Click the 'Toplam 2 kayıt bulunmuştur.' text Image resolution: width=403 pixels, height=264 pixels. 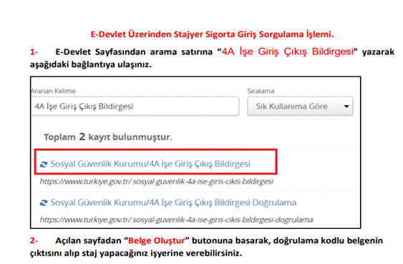[108, 137]
